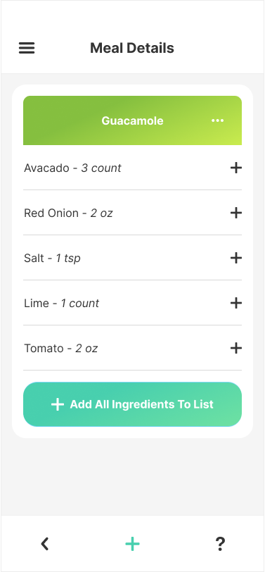Click the Meal Details page heading
This screenshot has height=572, width=265.
coord(132,48)
